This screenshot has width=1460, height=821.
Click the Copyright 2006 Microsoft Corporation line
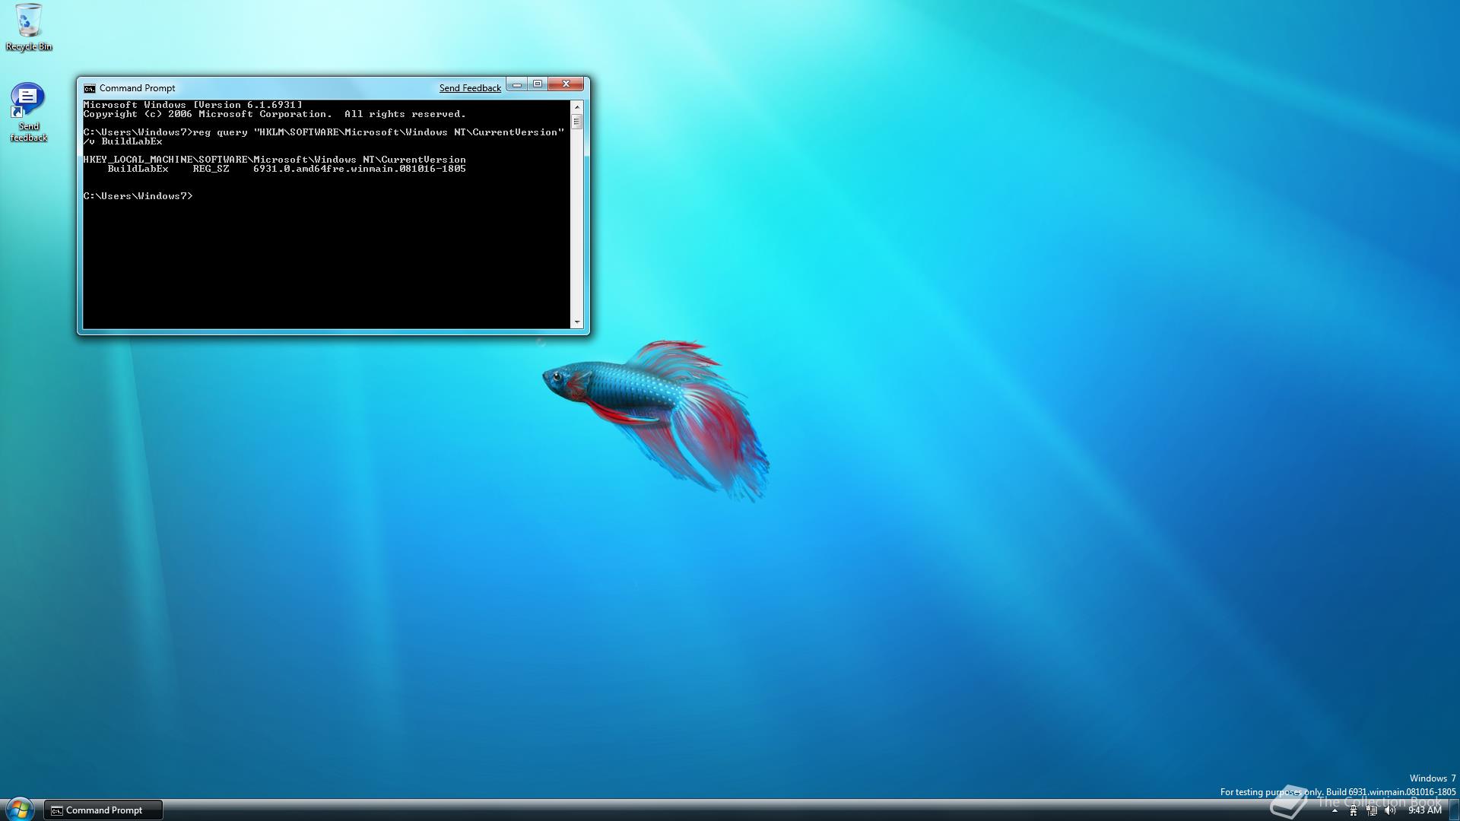click(x=275, y=114)
